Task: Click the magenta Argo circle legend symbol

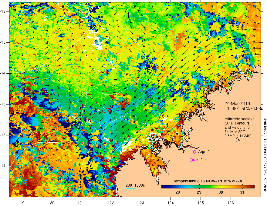Action: point(194,152)
